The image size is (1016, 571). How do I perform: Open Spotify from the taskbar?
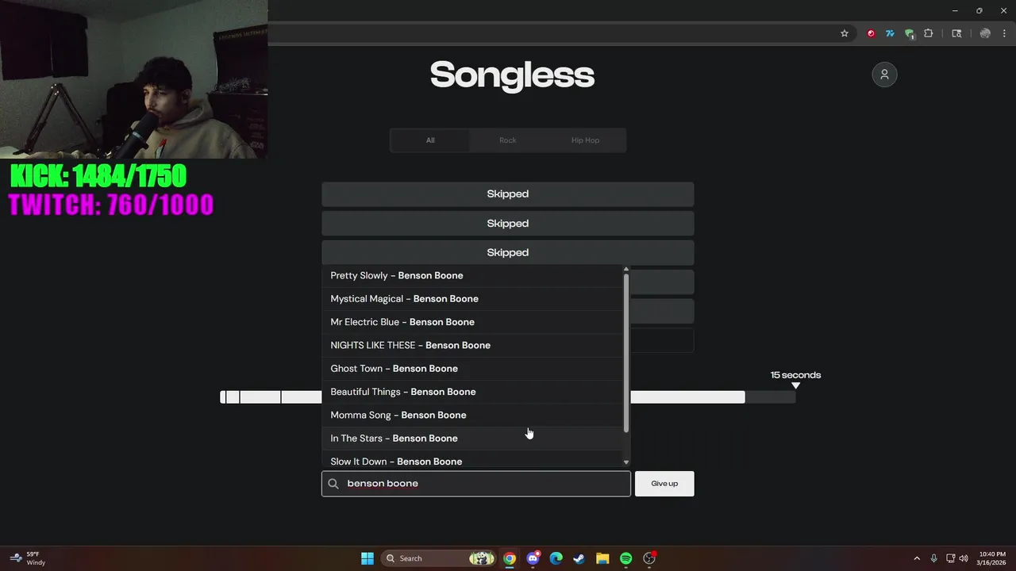click(625, 558)
